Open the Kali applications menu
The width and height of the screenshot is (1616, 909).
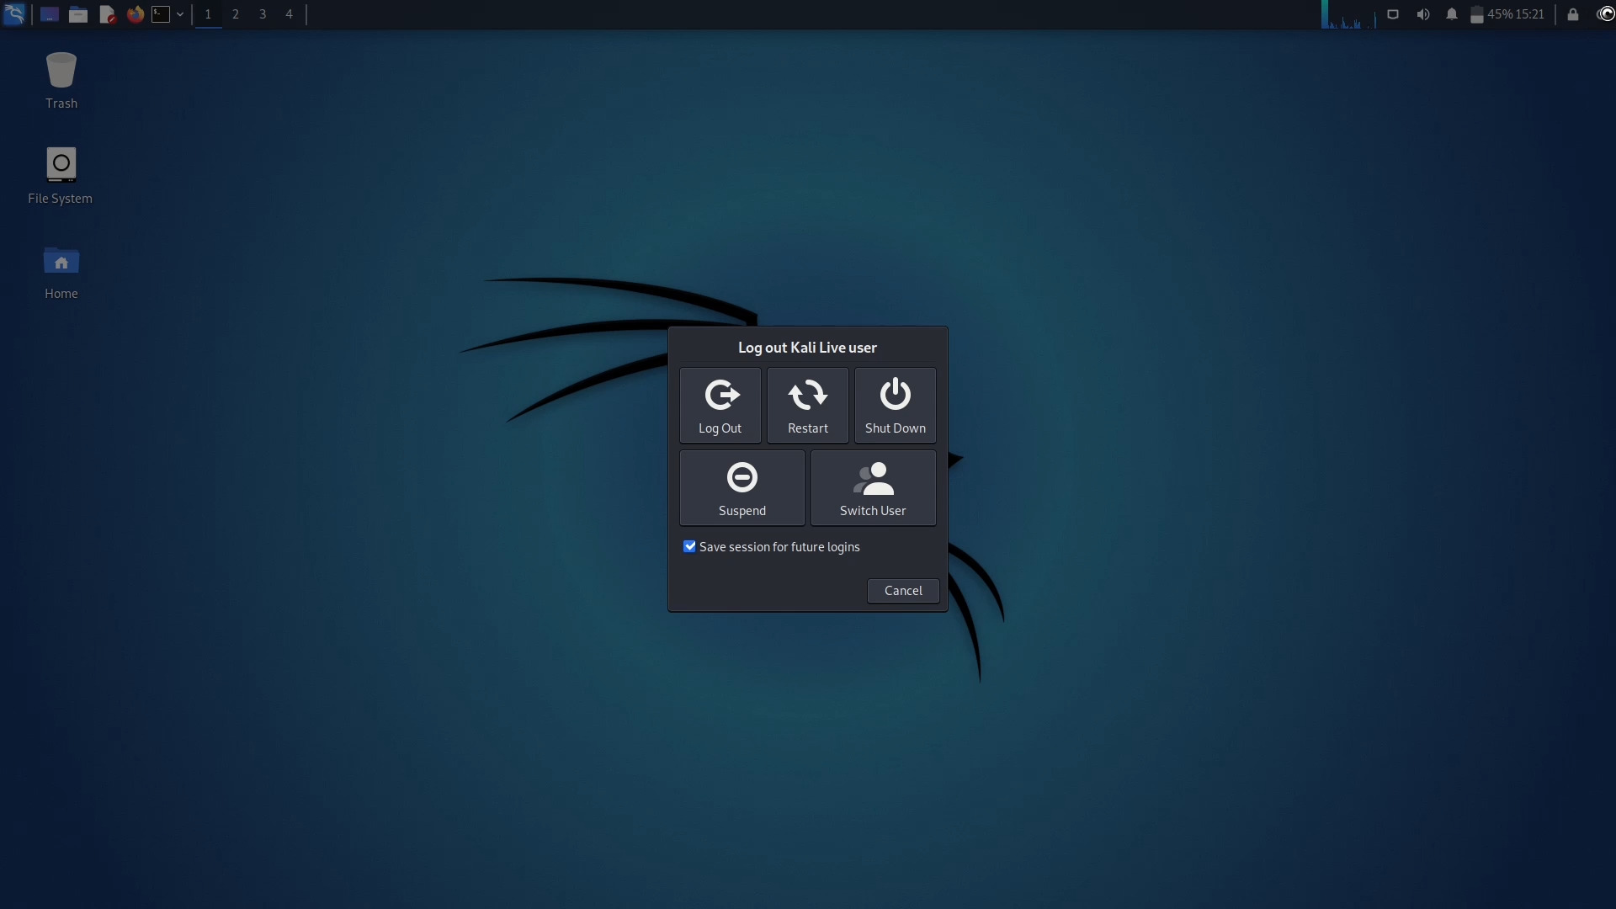[14, 14]
